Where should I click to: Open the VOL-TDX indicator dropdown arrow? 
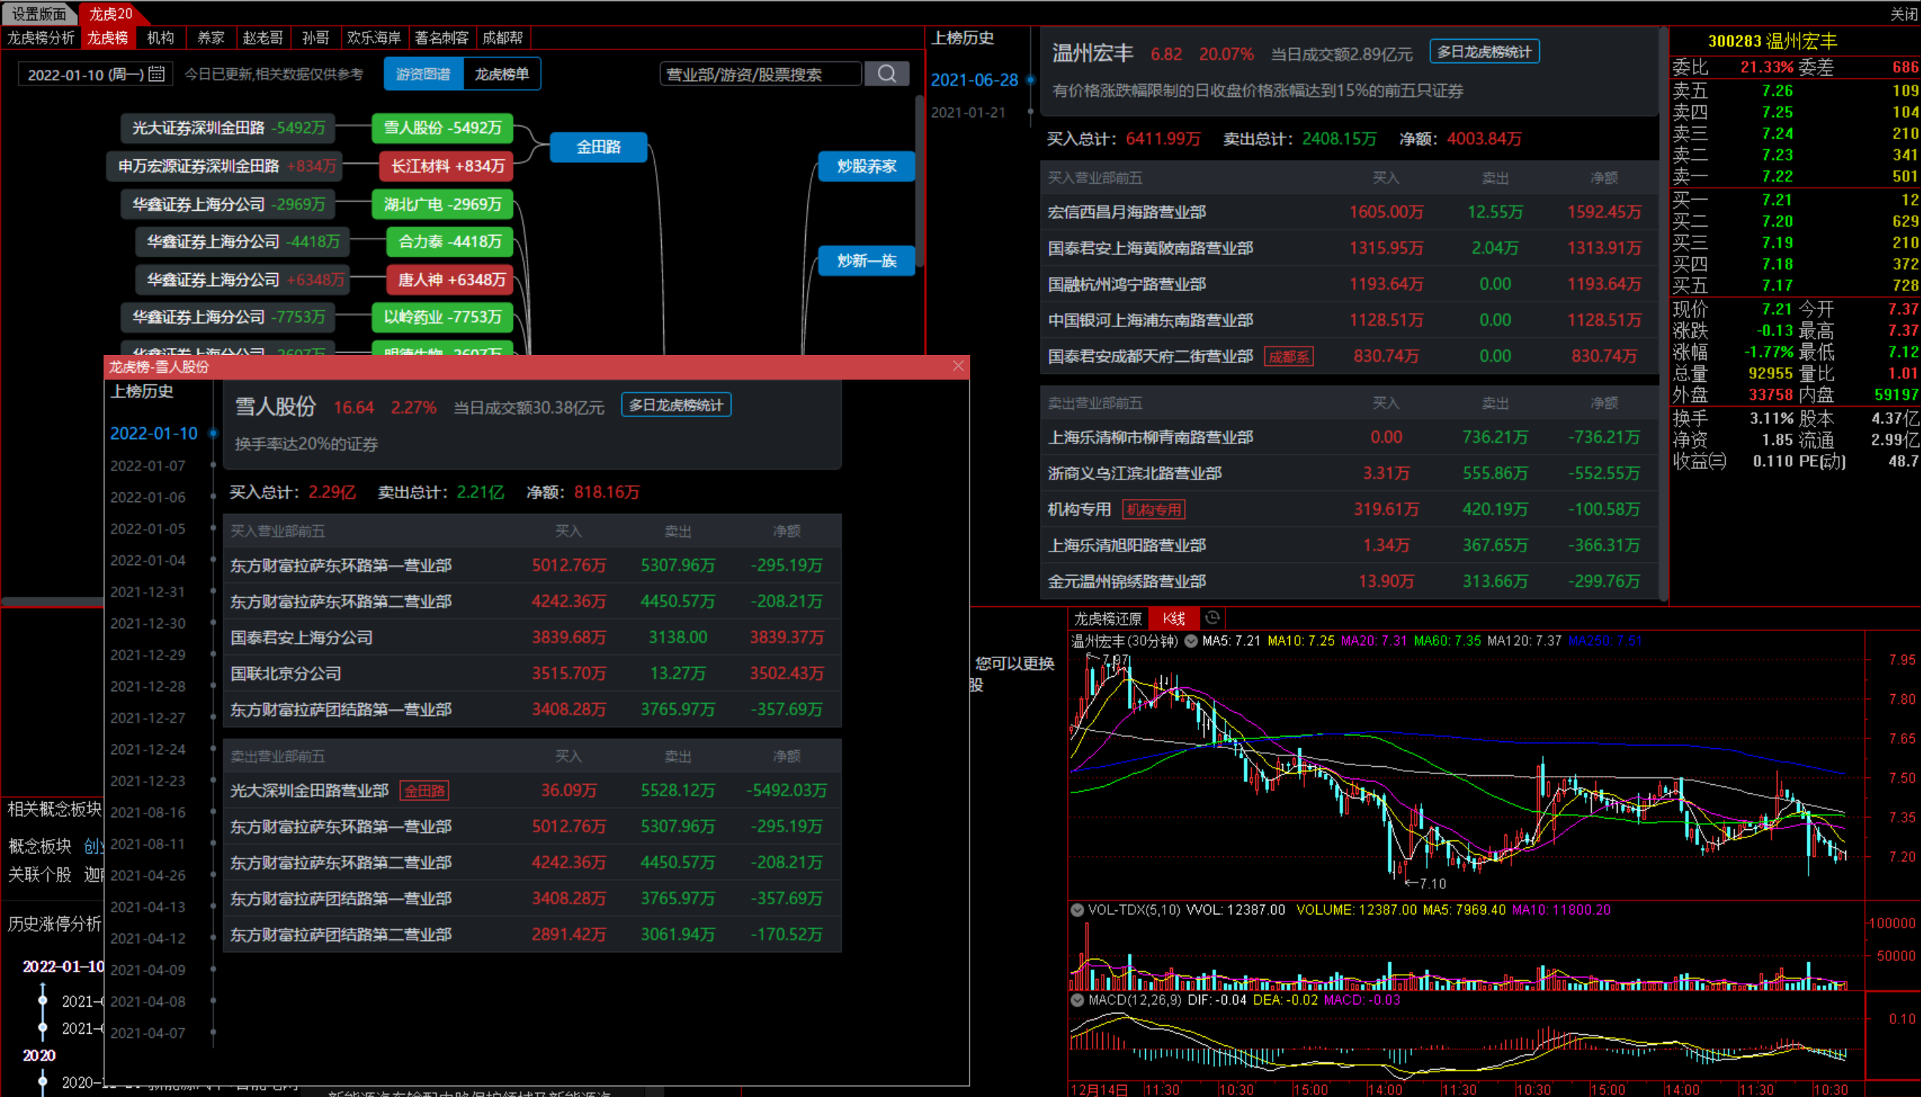(x=1078, y=909)
